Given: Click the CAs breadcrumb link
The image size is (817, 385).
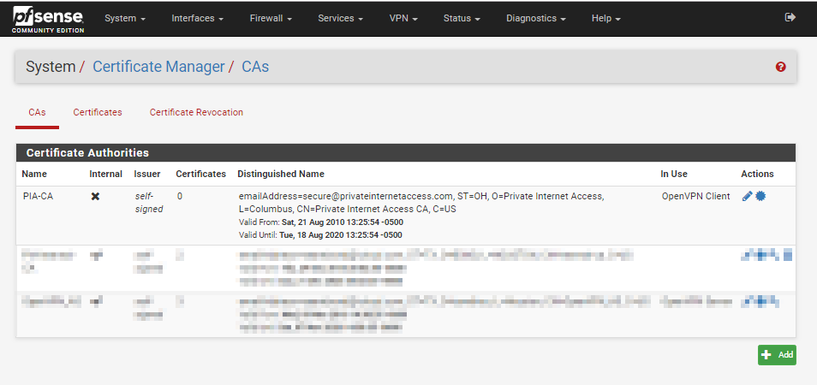Looking at the screenshot, I should tap(255, 67).
